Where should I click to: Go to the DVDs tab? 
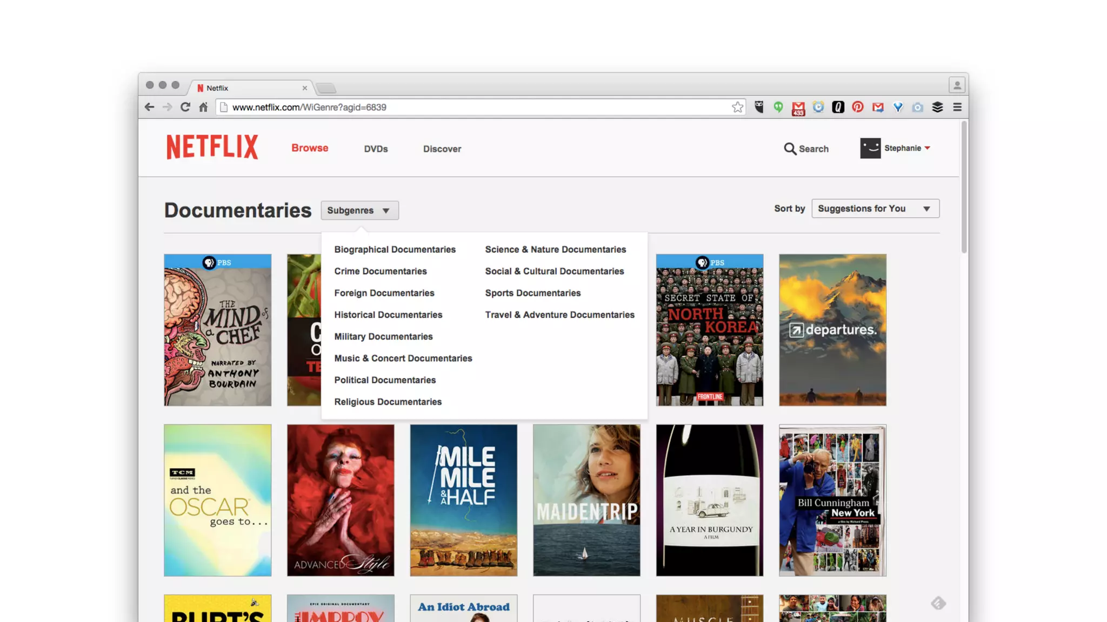point(376,149)
